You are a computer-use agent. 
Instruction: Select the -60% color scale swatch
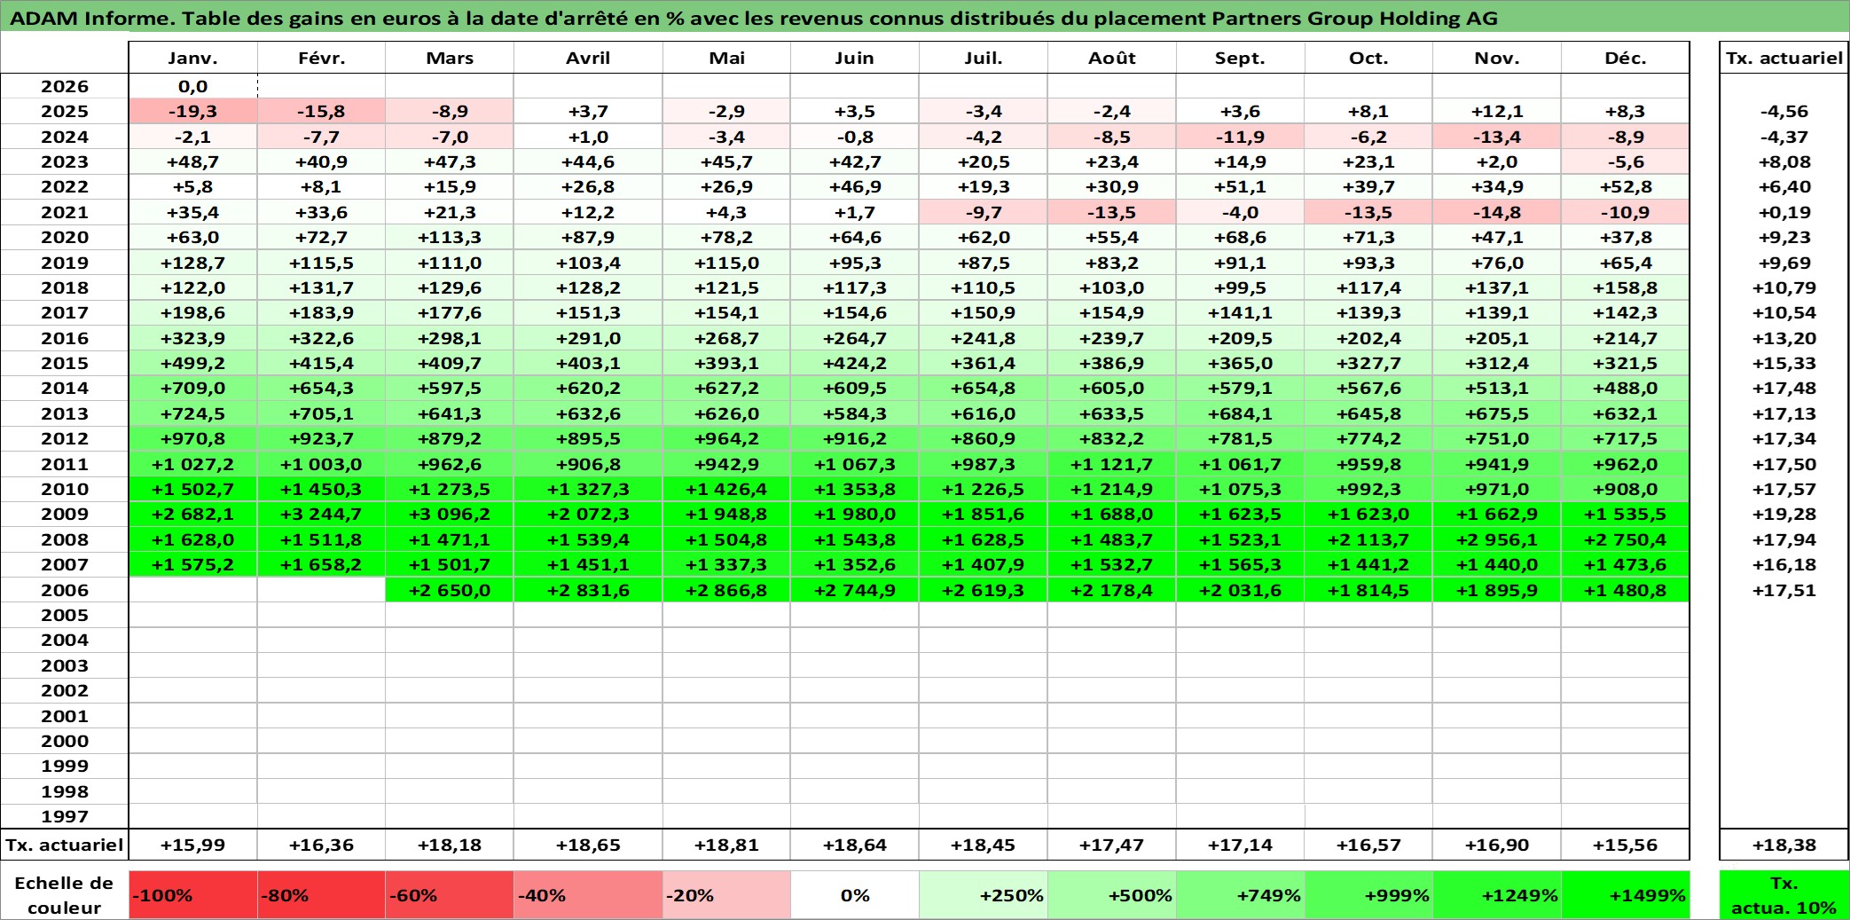[450, 895]
